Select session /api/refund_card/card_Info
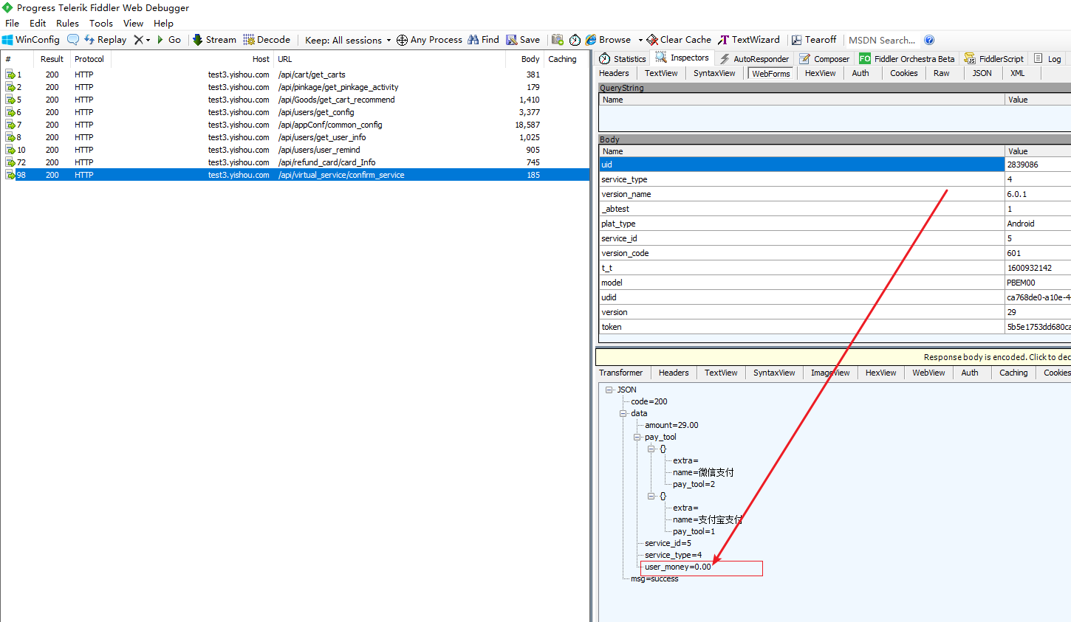The image size is (1071, 622). (x=295, y=162)
